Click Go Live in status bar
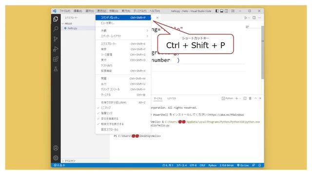Image resolution: width=312 pixels, height=175 pixels. [x=243, y=165]
